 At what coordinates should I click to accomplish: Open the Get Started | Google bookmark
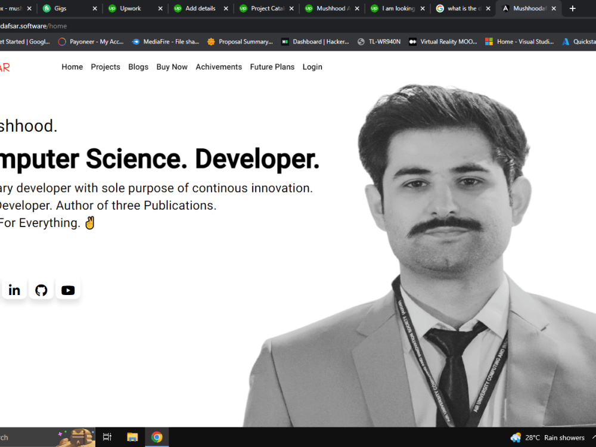coord(25,42)
